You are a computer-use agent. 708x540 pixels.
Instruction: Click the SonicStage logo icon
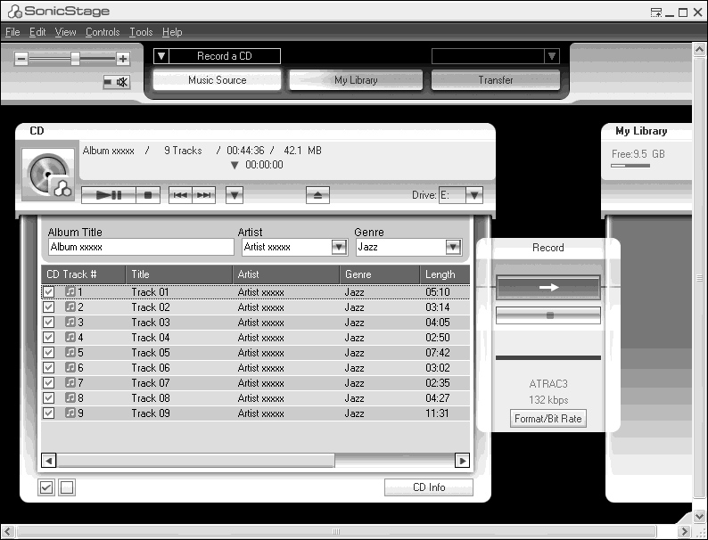tap(15, 12)
